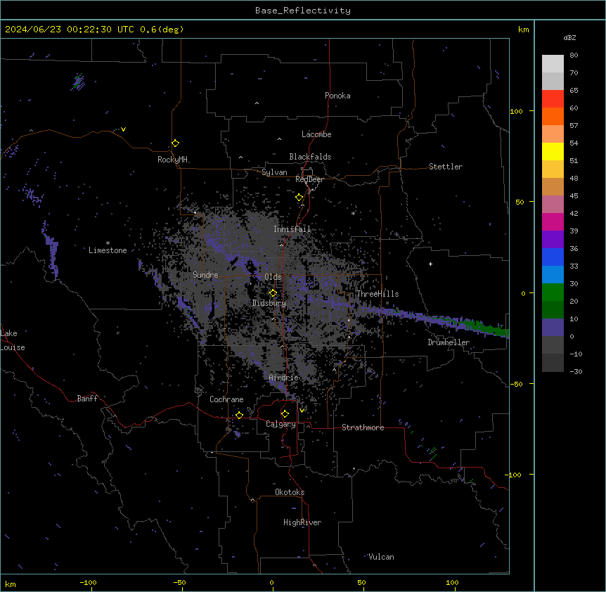The height and width of the screenshot is (592, 606).
Task: Click the white plus marker east of ThreeHills
Action: 430,264
